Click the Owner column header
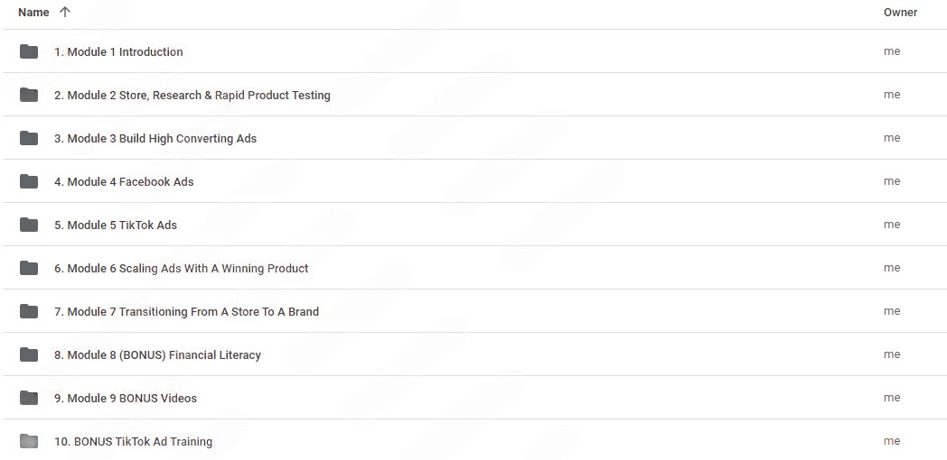 (900, 13)
